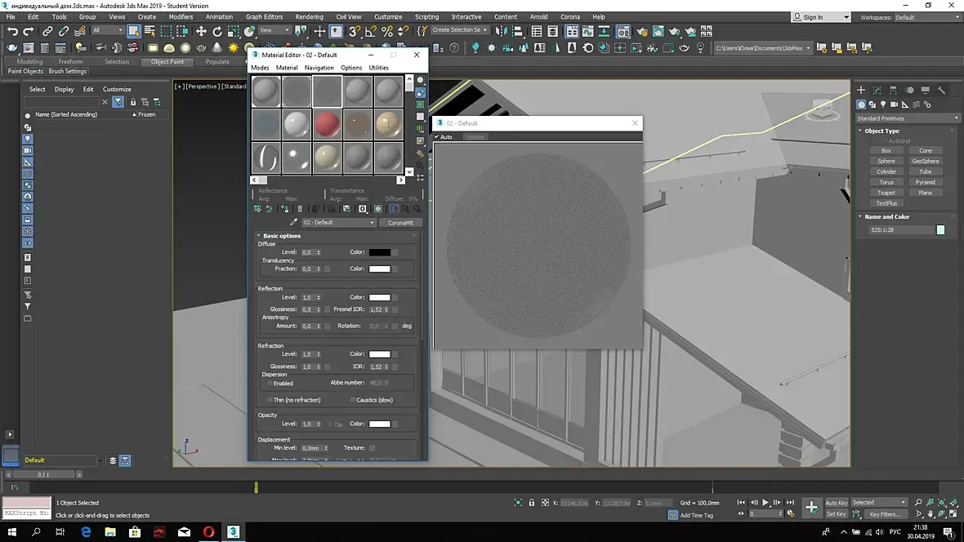Screen dimensions: 964x542
Task: Click the Teapot primitive button
Action: pos(886,193)
